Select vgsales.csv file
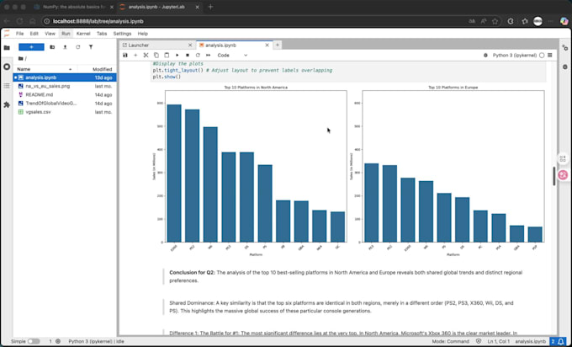This screenshot has width=572, height=347. pyautogui.click(x=65, y=112)
